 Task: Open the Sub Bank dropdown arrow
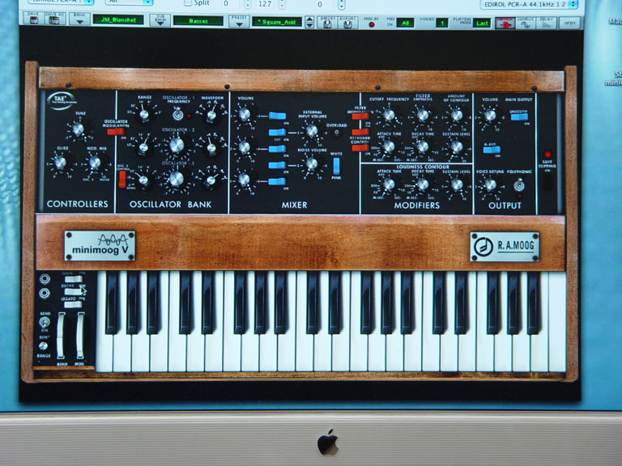(160, 21)
